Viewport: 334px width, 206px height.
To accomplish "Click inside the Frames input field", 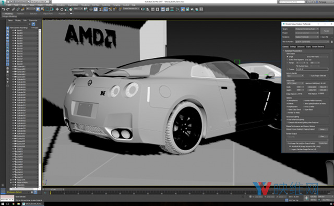I will pyautogui.click(x=312, y=69).
